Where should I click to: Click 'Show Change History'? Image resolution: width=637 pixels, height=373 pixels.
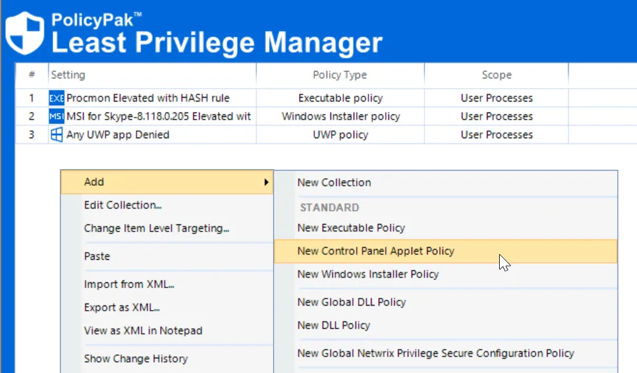click(x=135, y=358)
